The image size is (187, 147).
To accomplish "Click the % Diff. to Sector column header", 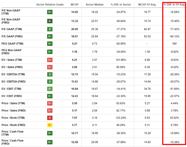I will [120, 5].
